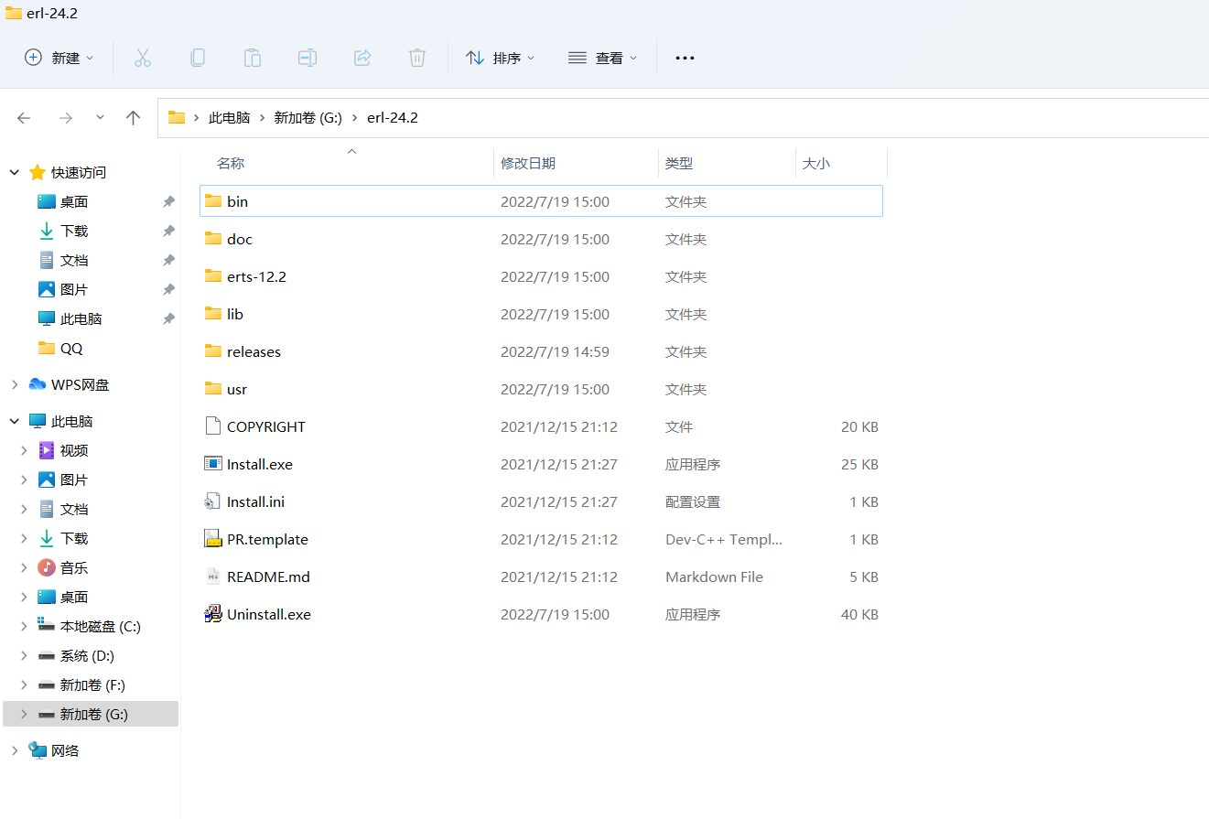Click the releases modified date 2022/7/19 14:59
The width and height of the screenshot is (1209, 819).
[555, 351]
